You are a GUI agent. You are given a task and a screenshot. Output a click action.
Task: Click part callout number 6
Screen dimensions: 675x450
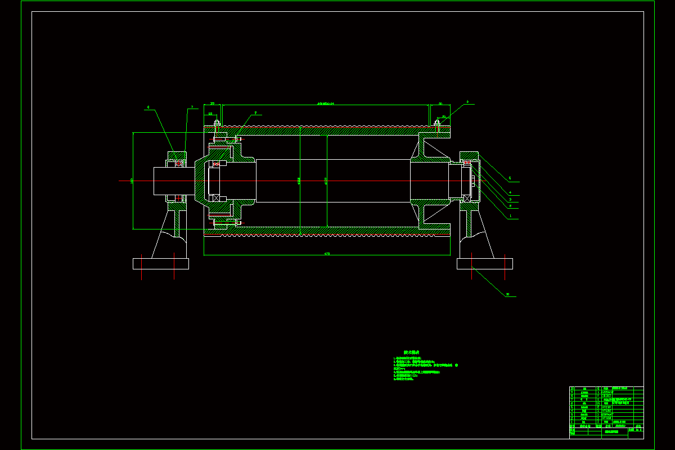pyautogui.click(x=467, y=102)
